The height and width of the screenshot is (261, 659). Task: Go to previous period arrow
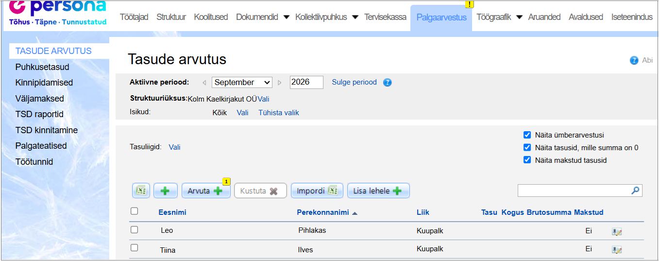click(204, 83)
